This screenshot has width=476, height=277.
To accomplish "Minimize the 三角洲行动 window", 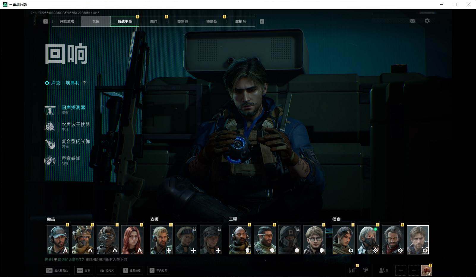I will (x=442, y=4).
